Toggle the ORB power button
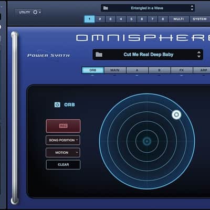This screenshot has height=210, width=210. coord(57,104)
